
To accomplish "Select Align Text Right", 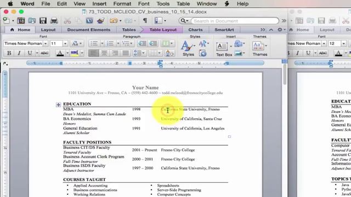I will click(115, 53).
